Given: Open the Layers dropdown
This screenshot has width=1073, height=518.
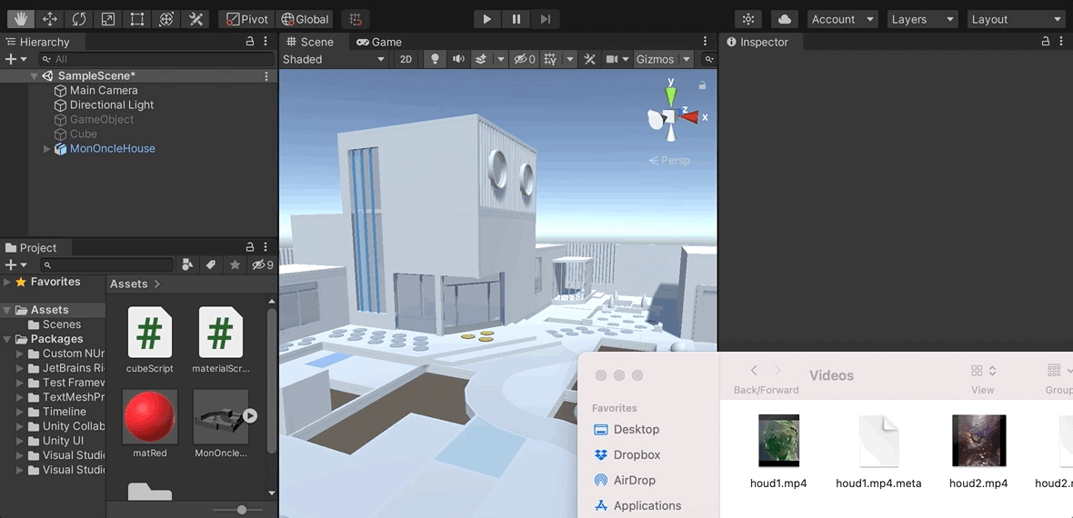Looking at the screenshot, I should [923, 19].
